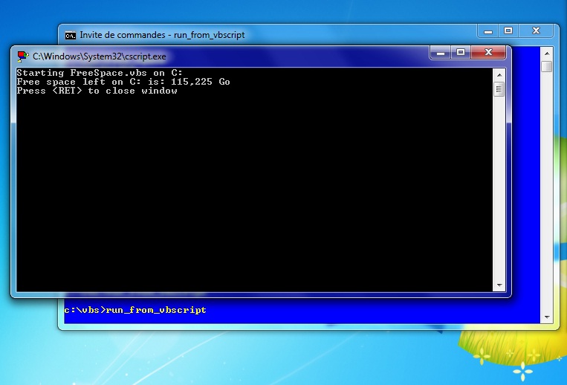Image resolution: width=567 pixels, height=385 pixels.
Task: Focus the Invite de commandes title bar
Action: [297, 35]
